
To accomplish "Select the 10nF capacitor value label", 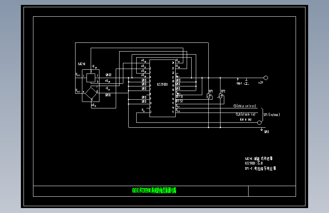I will (239, 83).
